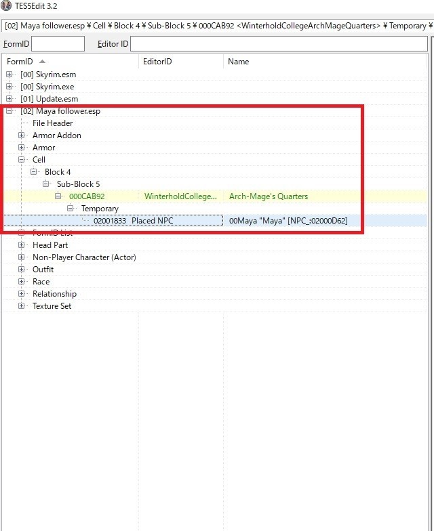Expand the Race group
This screenshot has height=531, width=434.
(22, 282)
